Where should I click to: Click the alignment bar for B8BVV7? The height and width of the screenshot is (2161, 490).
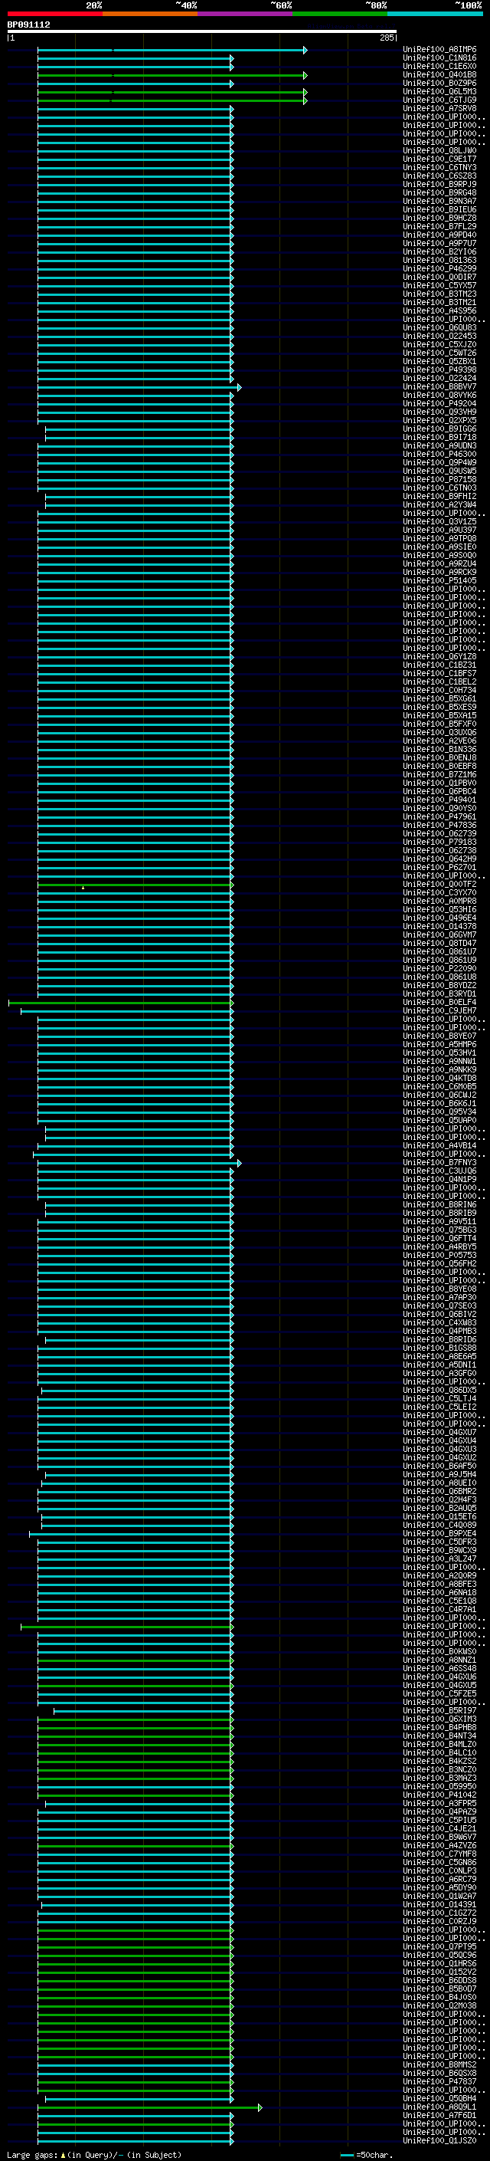click(x=139, y=388)
